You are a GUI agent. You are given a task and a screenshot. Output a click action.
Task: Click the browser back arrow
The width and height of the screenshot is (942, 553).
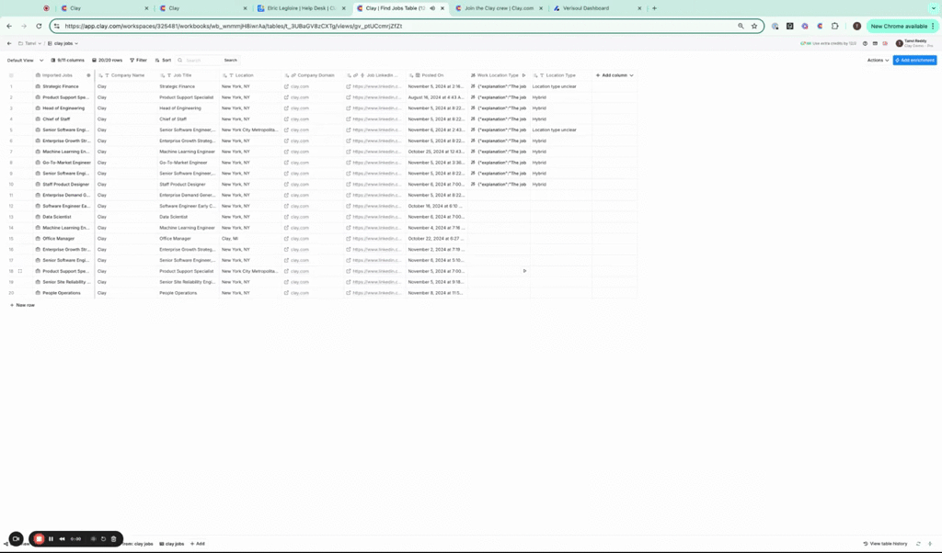(9, 27)
